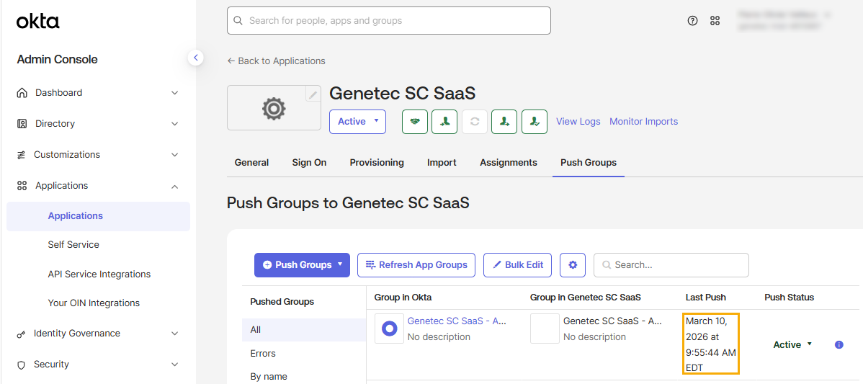This screenshot has height=384, width=863.
Task: Open the Monitor Imports link
Action: pos(644,122)
